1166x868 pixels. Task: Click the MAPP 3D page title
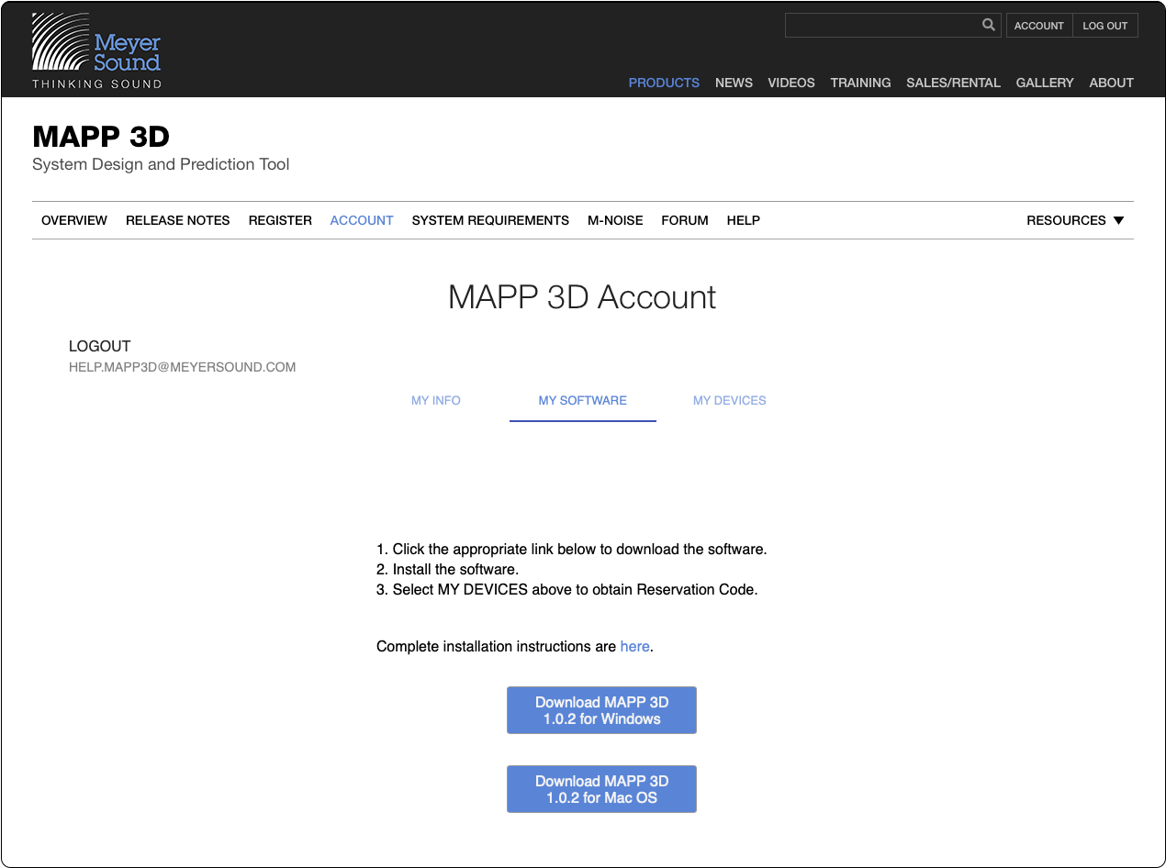pos(101,137)
